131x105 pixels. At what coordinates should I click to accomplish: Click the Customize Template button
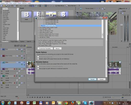pyautogui.click(x=45, y=49)
